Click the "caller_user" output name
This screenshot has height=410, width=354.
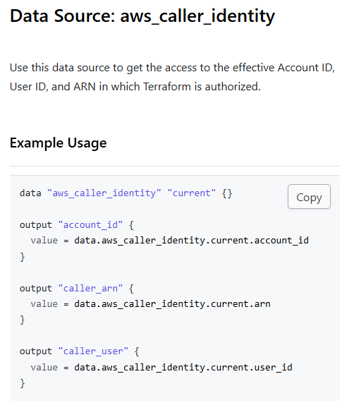[x=93, y=351]
